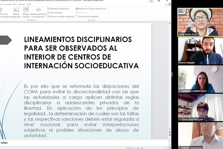Open PowerPoint Help question mark icon

[x=169, y=4]
